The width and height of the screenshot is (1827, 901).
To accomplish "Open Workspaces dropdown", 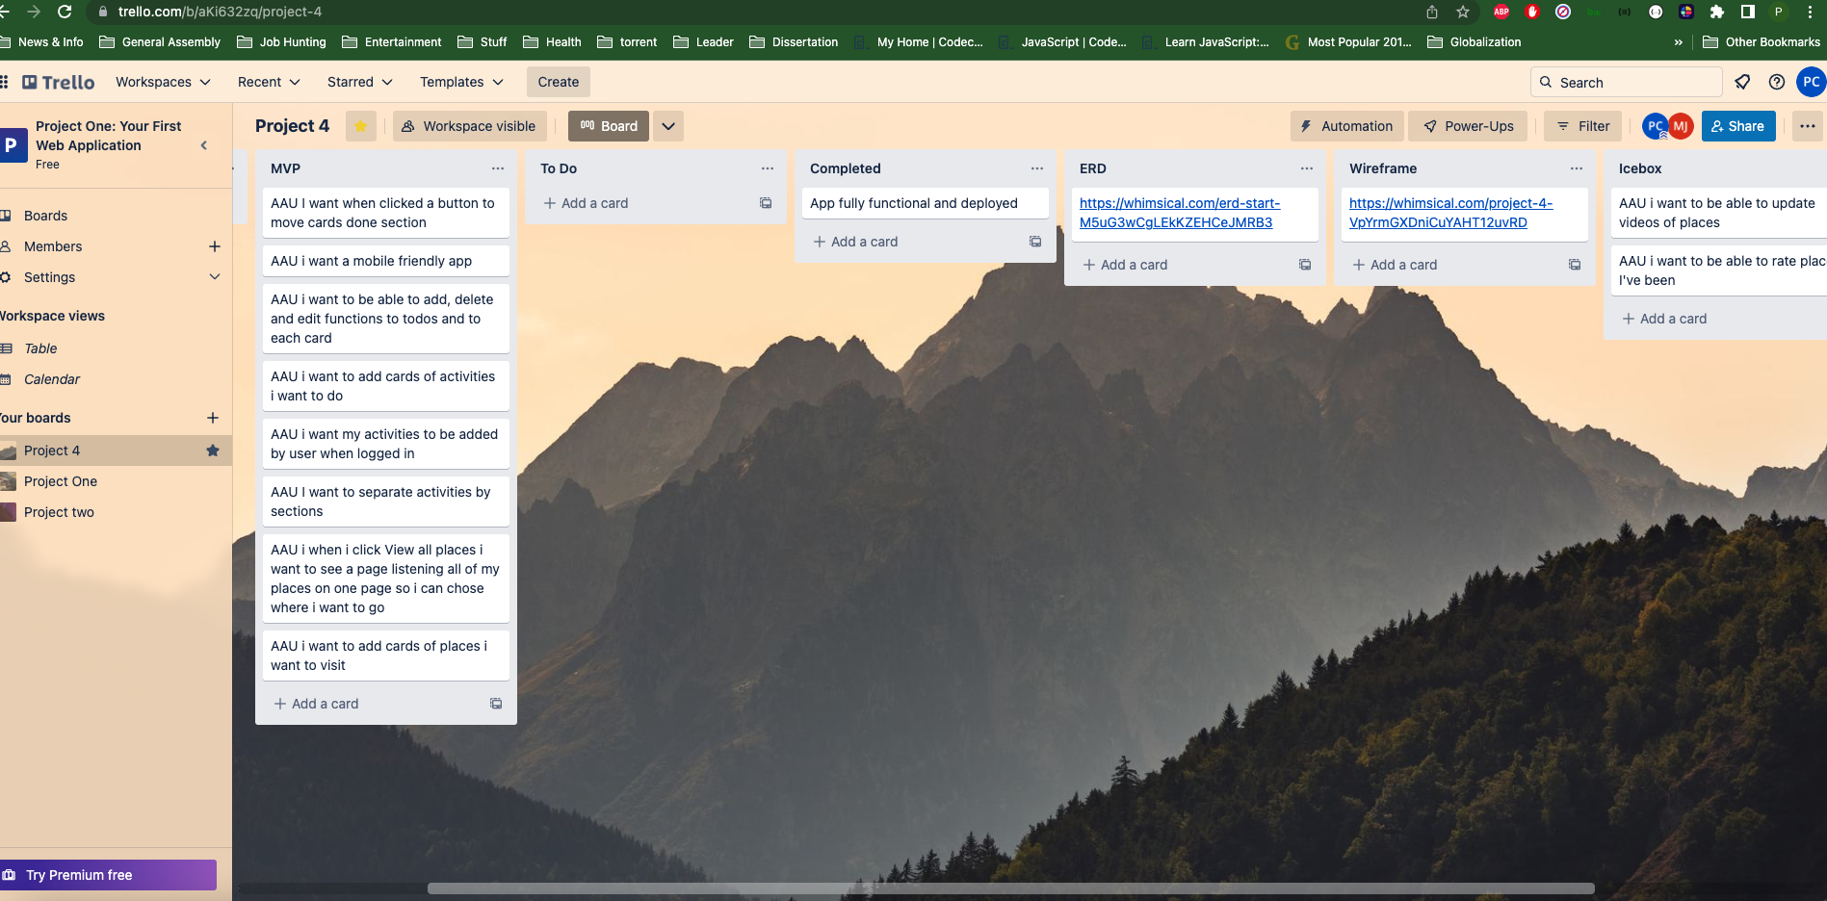I will click(x=163, y=82).
